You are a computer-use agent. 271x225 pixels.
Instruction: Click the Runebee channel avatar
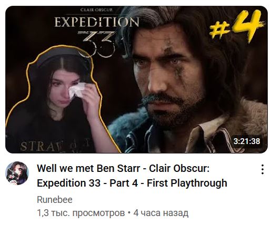17,173
